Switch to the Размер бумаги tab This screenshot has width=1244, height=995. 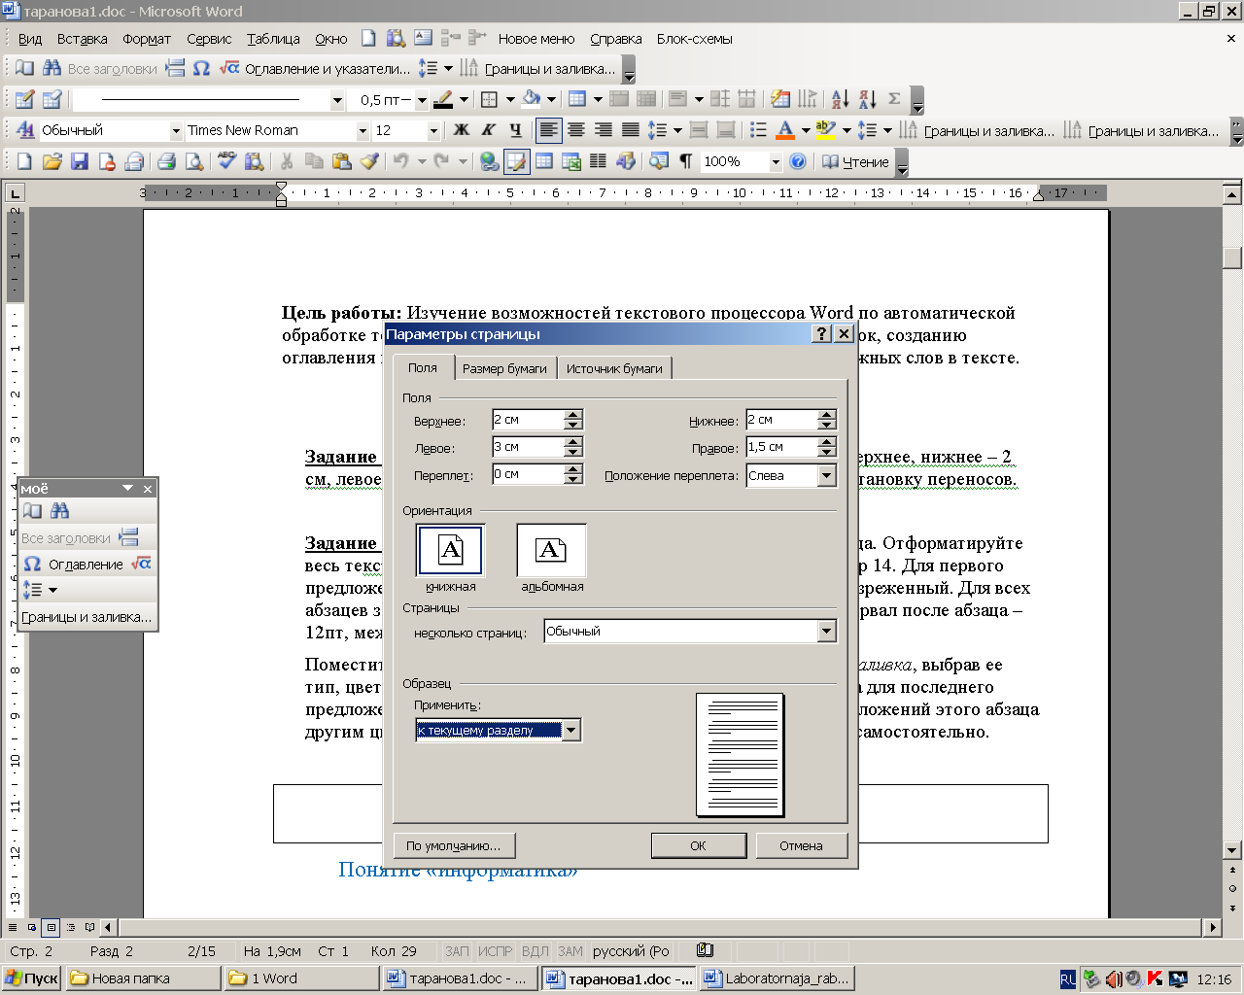504,368
